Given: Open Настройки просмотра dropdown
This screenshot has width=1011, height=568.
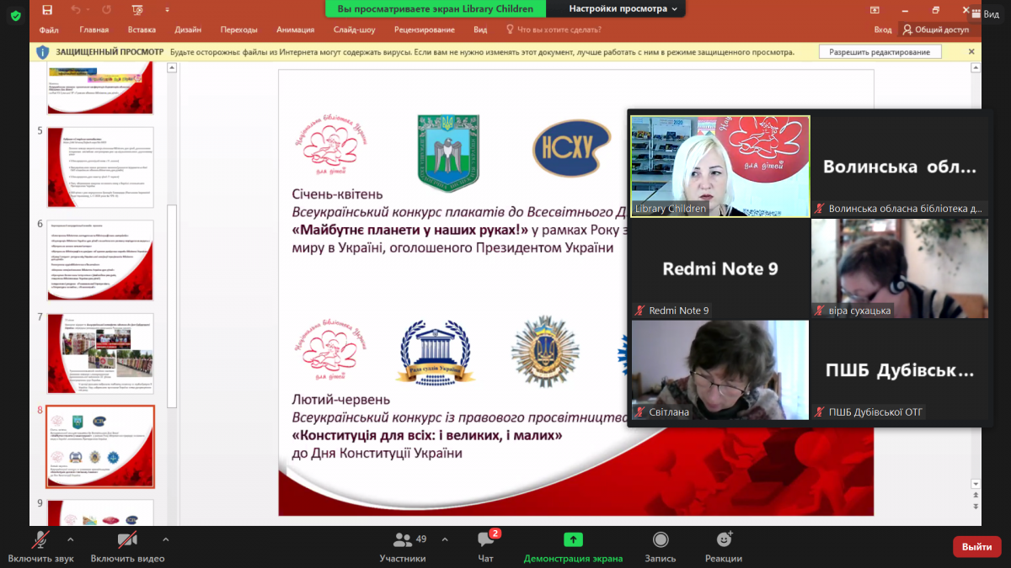Looking at the screenshot, I should point(623,8).
